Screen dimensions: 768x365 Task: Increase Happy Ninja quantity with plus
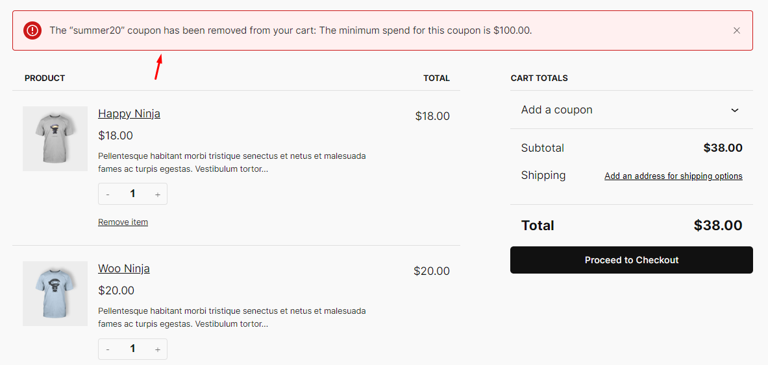(x=158, y=194)
